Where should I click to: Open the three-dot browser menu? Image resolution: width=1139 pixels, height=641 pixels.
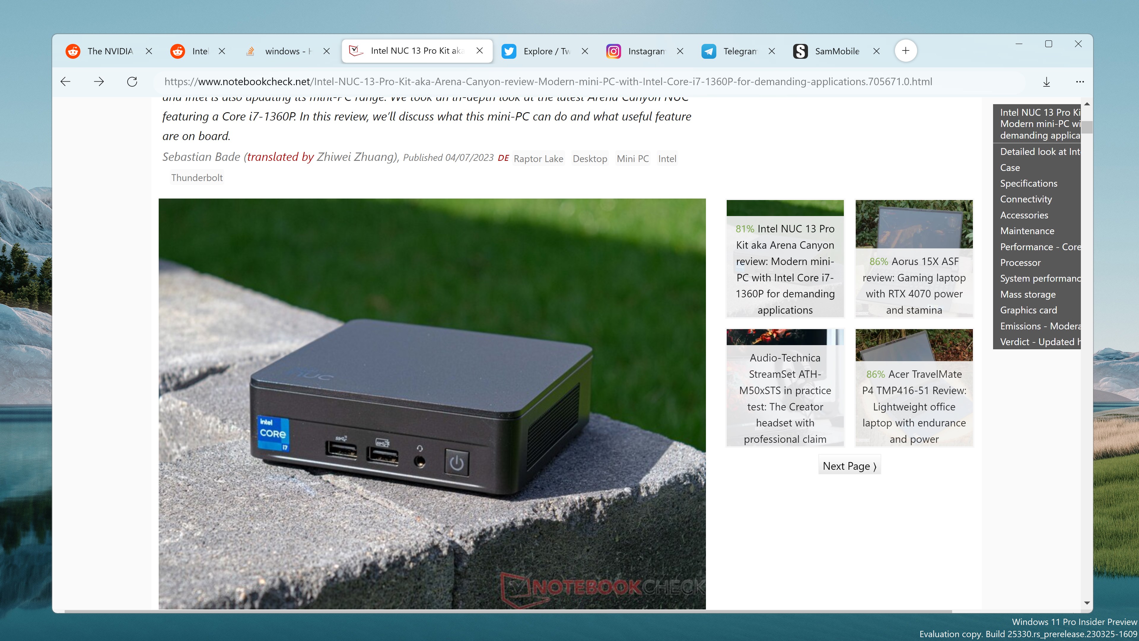pyautogui.click(x=1080, y=82)
